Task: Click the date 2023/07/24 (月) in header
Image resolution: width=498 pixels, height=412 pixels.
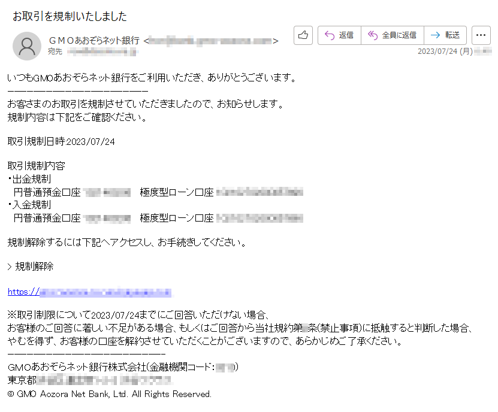Action: [x=445, y=51]
